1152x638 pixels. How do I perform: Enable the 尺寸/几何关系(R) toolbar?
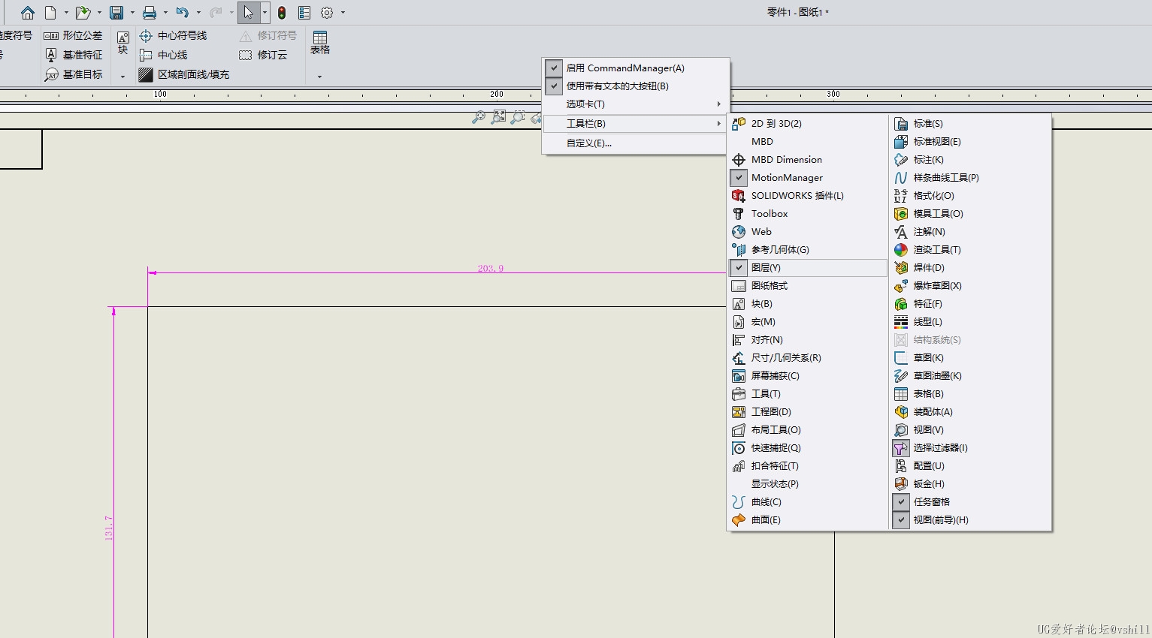point(808,357)
